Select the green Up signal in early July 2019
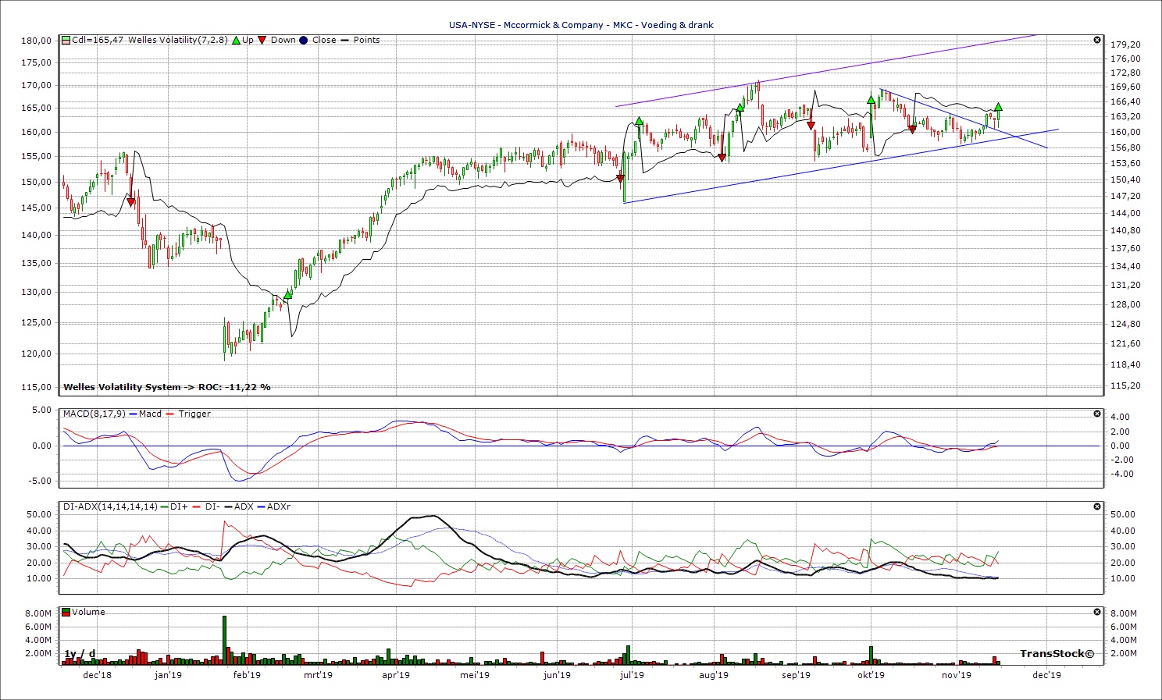The height and width of the screenshot is (700, 1162). [x=639, y=121]
